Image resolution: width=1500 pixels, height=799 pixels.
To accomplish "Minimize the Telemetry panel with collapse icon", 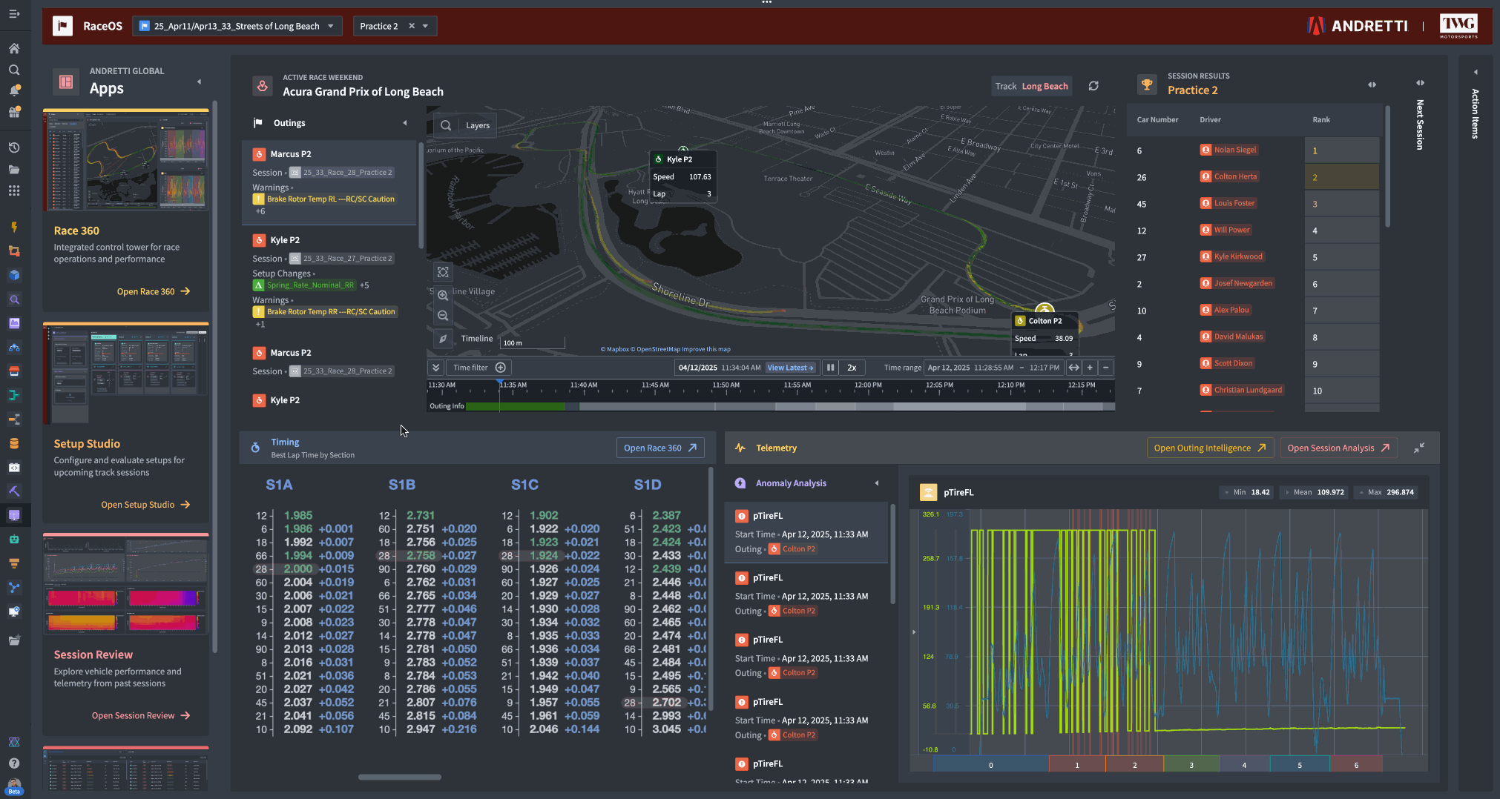I will click(1419, 448).
